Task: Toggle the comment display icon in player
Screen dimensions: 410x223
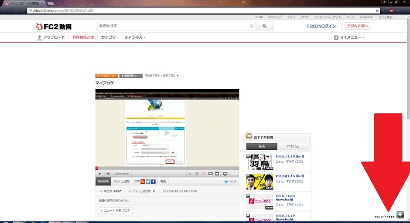Action: (197, 174)
